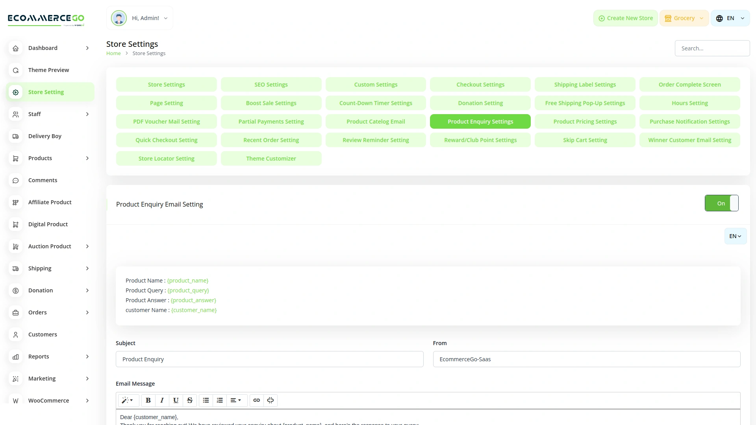Click the Bold formatting icon
Viewport: 756px width, 425px height.
148,400
